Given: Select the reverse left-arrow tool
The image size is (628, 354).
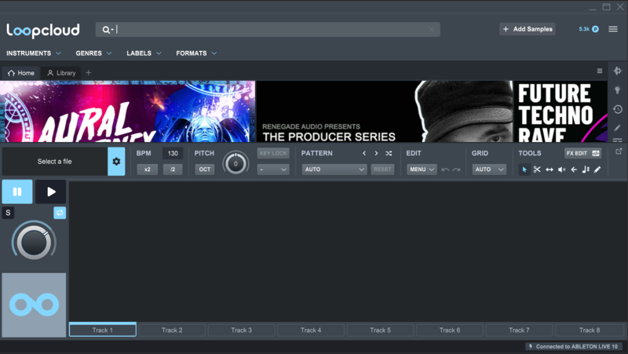Looking at the screenshot, I should 574,170.
